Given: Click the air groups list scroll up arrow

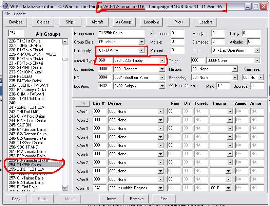Looking at the screenshot, I should (65, 42).
